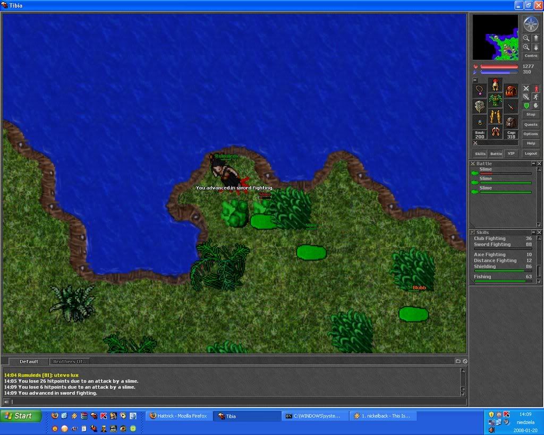This screenshot has height=435, width=544.
Task: Click the Stop button
Action: [x=531, y=115]
